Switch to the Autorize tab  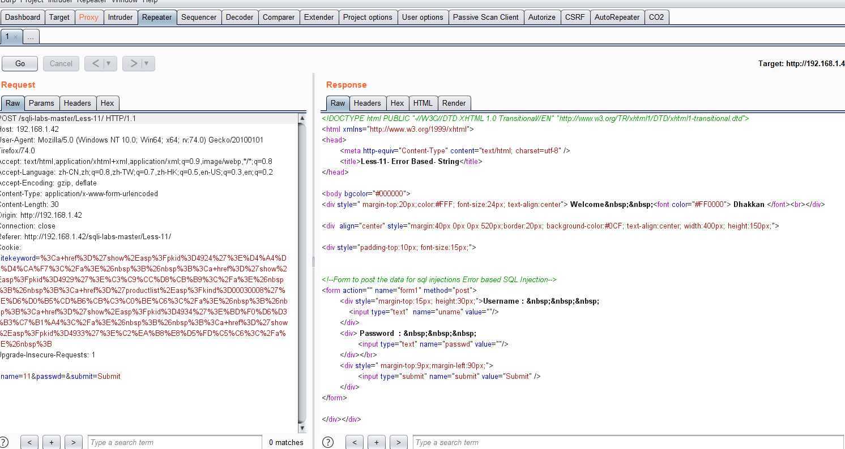click(542, 17)
